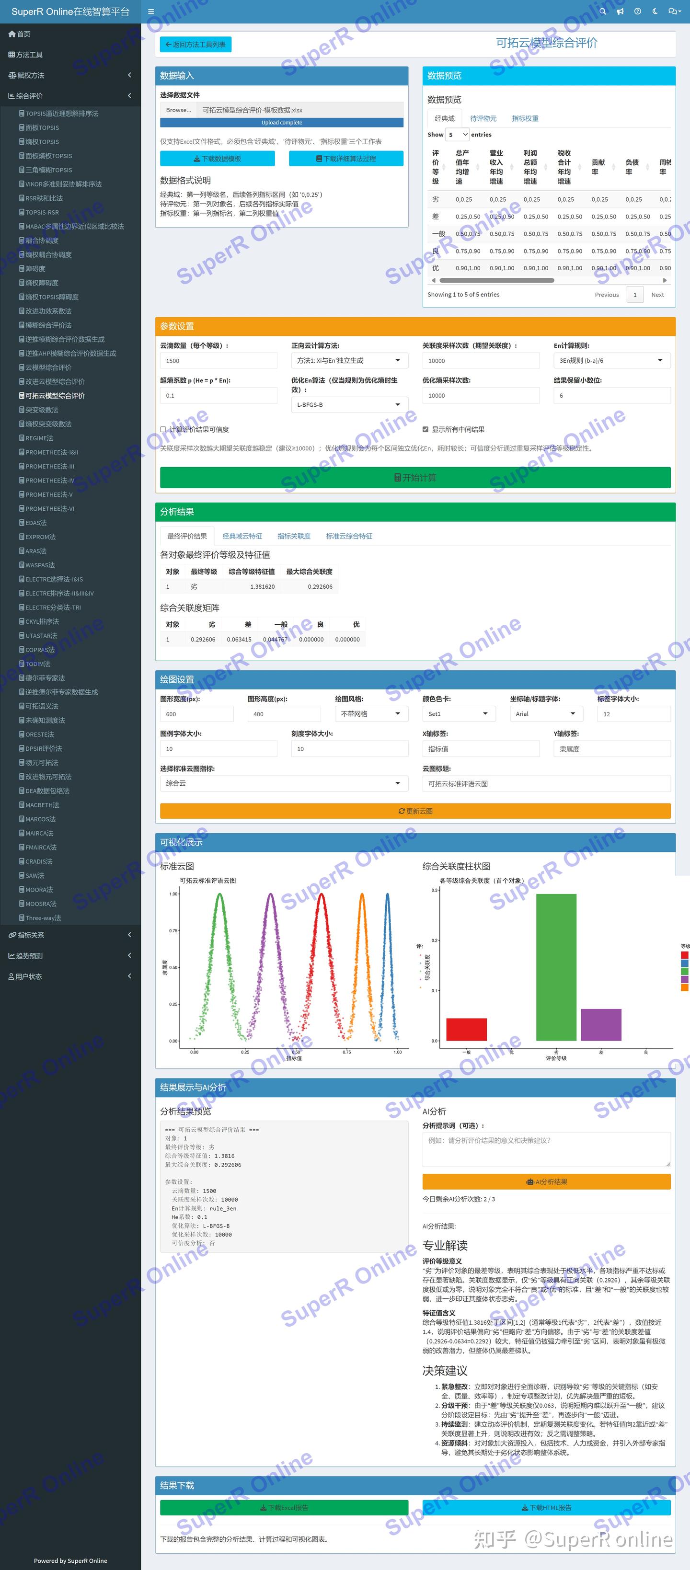
Task: Switch to the 待评物元 data preview tab
Action: (483, 119)
